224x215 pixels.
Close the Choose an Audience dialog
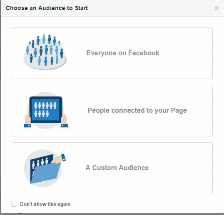[217, 8]
